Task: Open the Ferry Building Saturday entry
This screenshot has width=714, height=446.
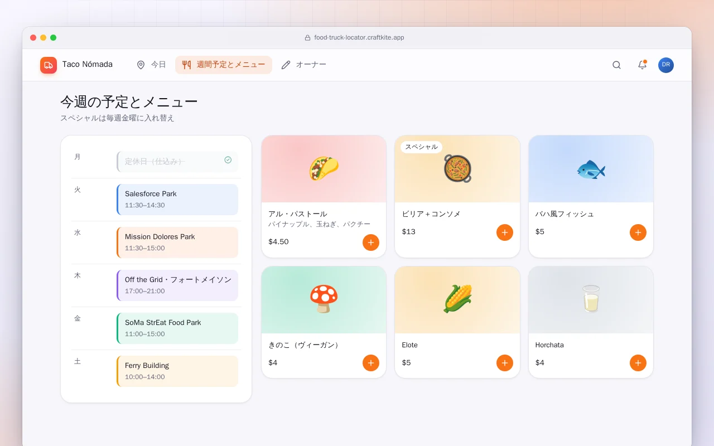Action: point(177,371)
